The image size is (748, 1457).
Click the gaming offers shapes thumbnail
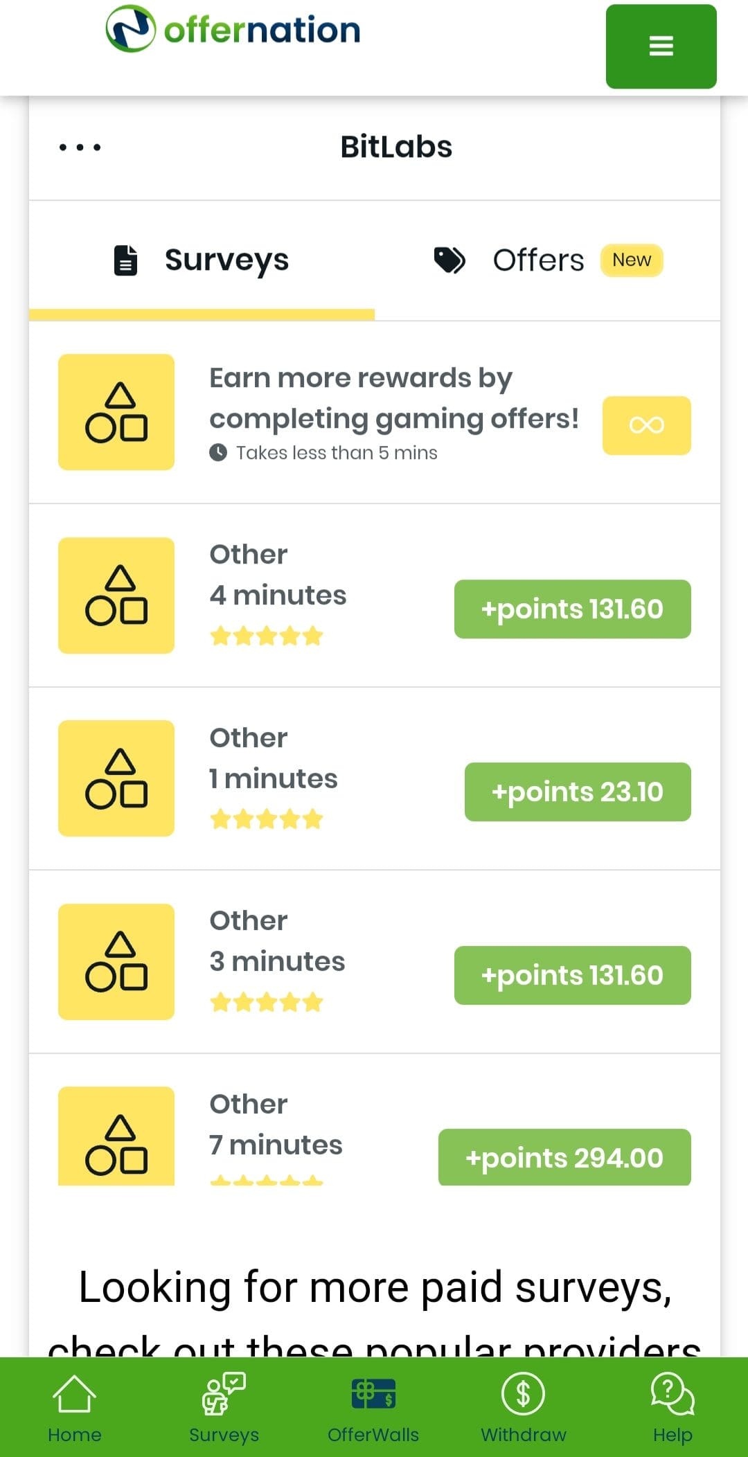pyautogui.click(x=116, y=412)
